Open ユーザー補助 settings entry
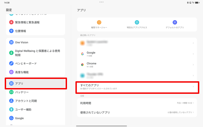This screenshot has height=127, width=203. [36, 109]
